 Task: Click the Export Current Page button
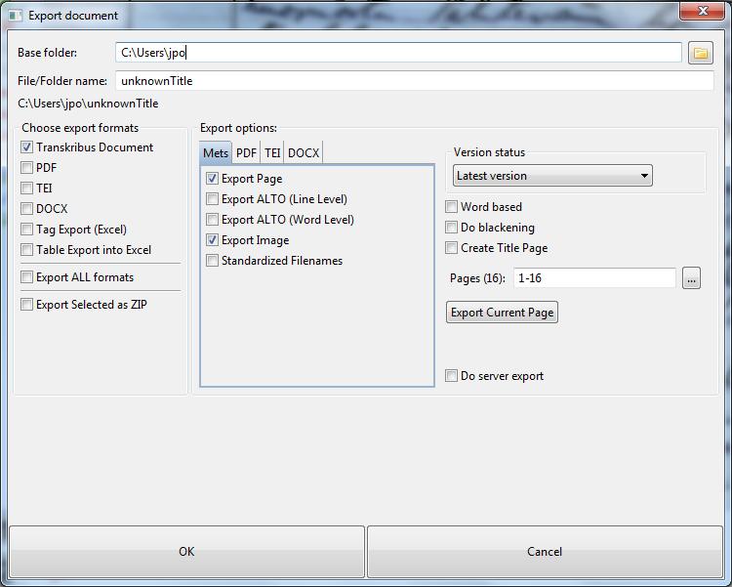coord(502,313)
